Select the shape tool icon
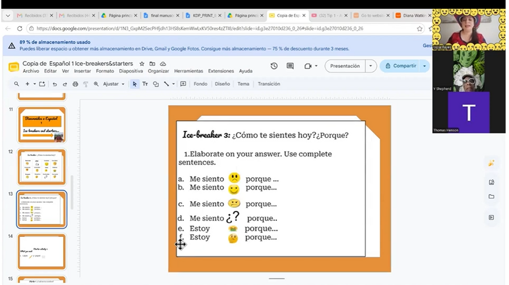Viewport: 509px width, 285px height. [x=156, y=84]
